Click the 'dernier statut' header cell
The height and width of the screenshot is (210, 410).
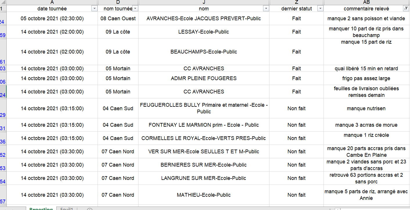point(296,9)
